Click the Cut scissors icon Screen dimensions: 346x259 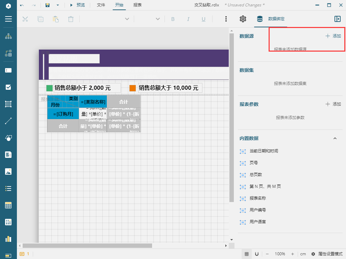[25, 19]
